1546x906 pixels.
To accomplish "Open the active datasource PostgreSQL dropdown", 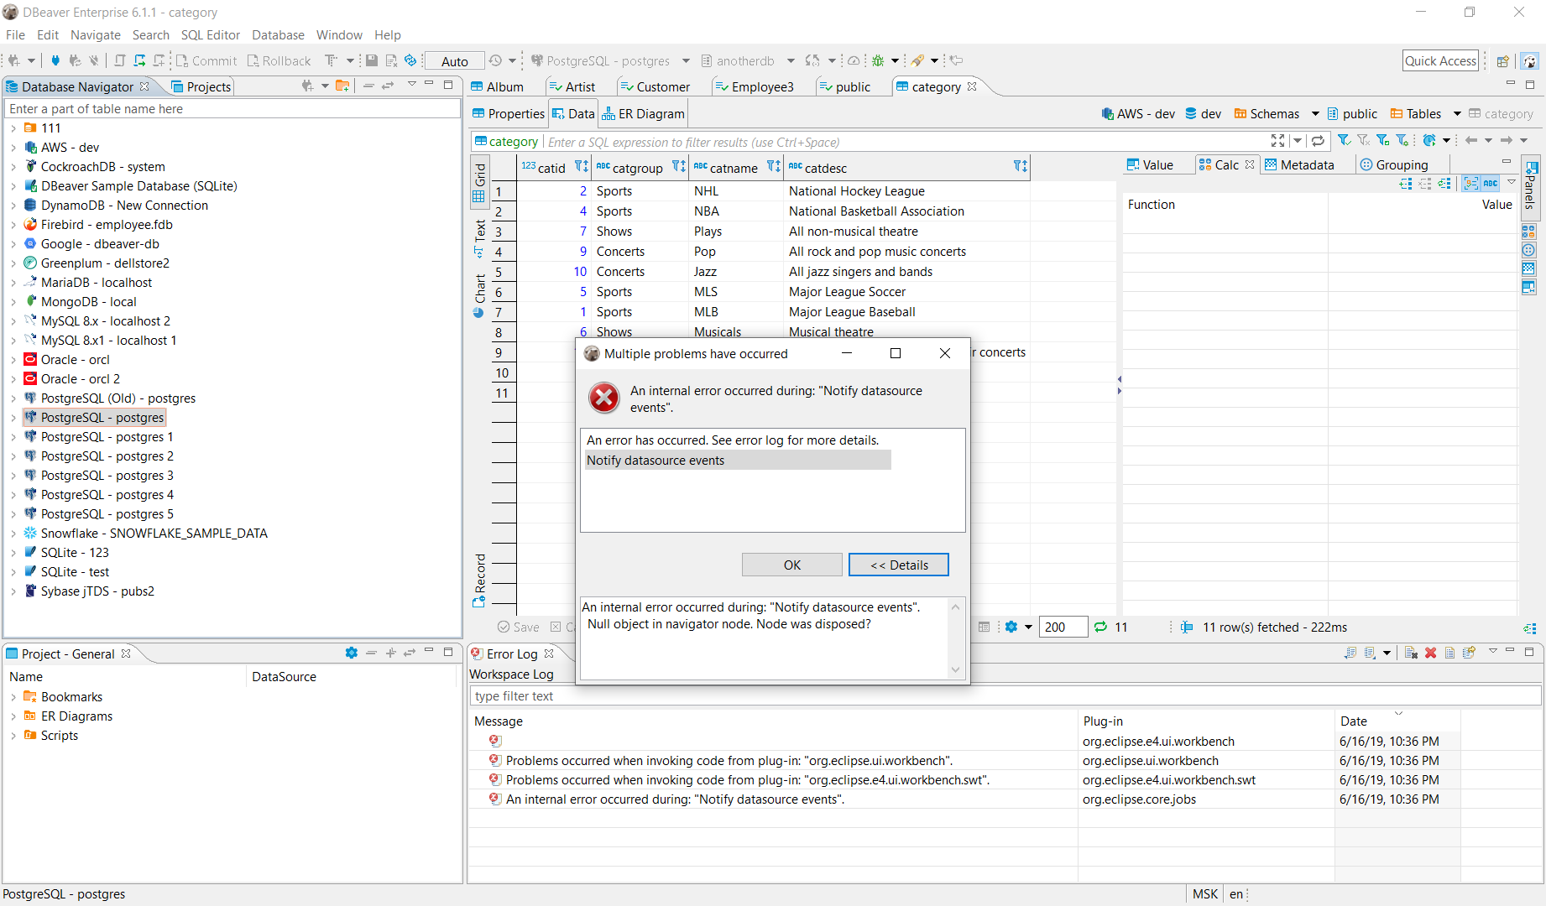I will coord(686,60).
